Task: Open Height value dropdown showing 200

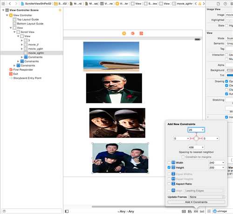Action: (x=223, y=167)
